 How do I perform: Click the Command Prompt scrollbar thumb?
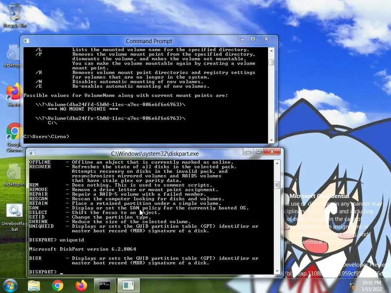tap(271, 62)
